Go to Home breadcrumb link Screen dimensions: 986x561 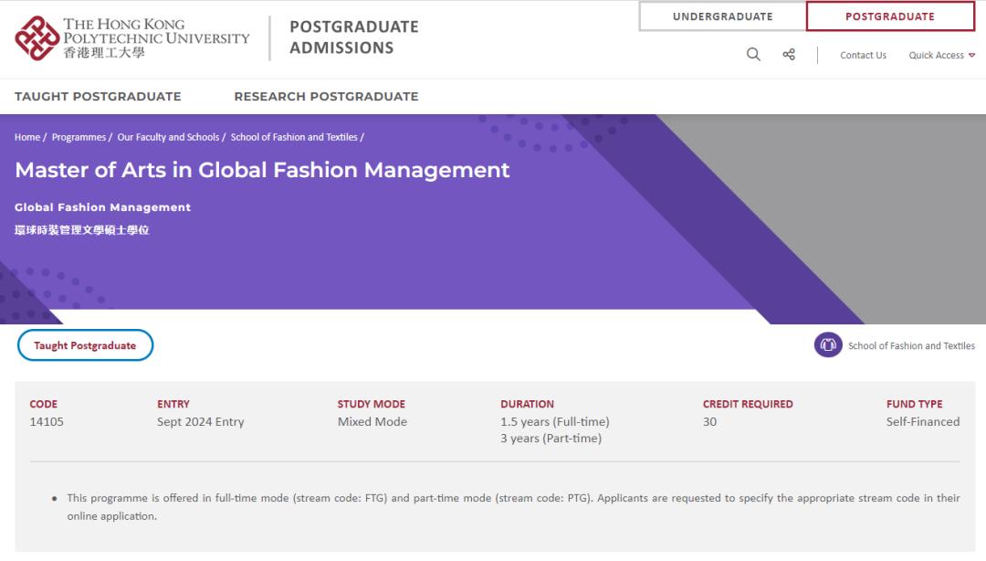pos(27,137)
